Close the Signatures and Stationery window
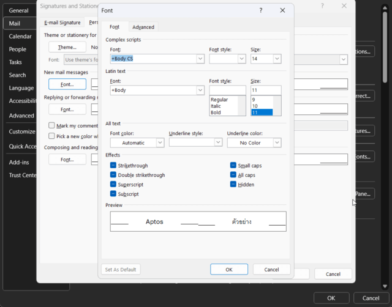Screen dimensions: 392x307 point(344,6)
